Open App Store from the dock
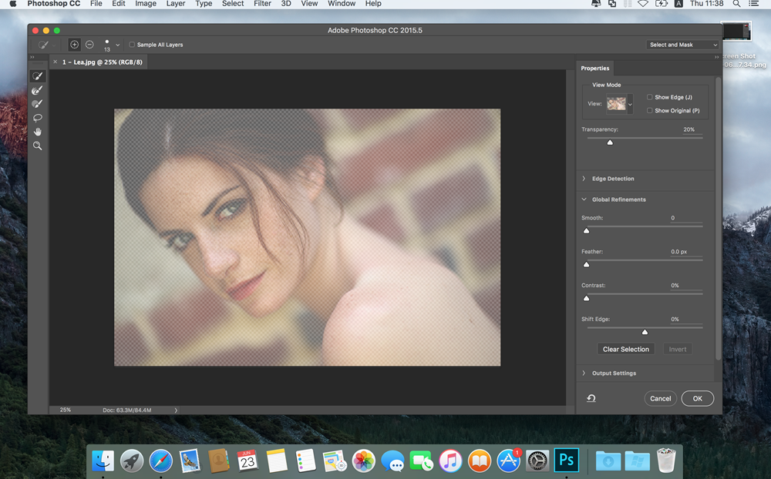Screen dimensions: 771x479 [508, 461]
